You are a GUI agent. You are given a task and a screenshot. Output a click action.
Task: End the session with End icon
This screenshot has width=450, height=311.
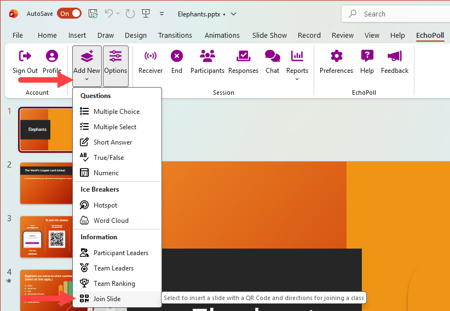(x=177, y=56)
